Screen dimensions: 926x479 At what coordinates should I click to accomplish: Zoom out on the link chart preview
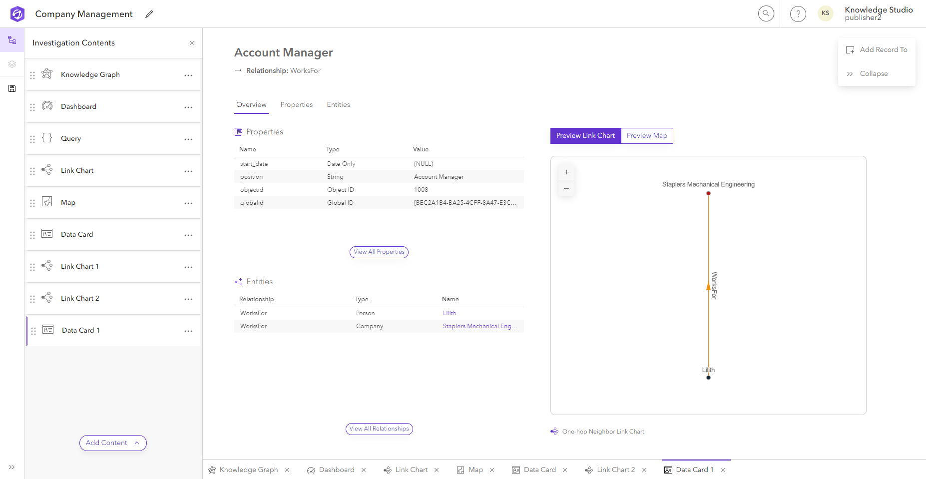click(x=566, y=188)
